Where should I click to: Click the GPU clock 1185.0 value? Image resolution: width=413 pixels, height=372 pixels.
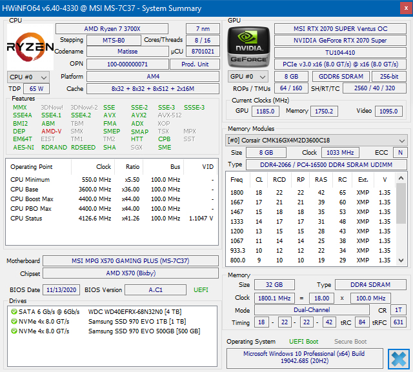[265, 112]
